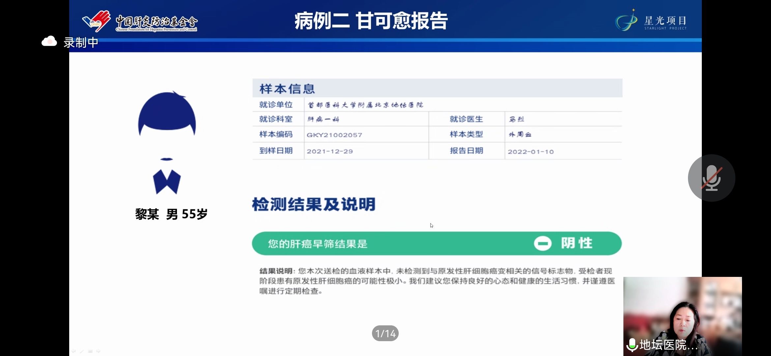Click the green microphone icon beside 地坛医院
Screen dimensions: 771x356
632,345
